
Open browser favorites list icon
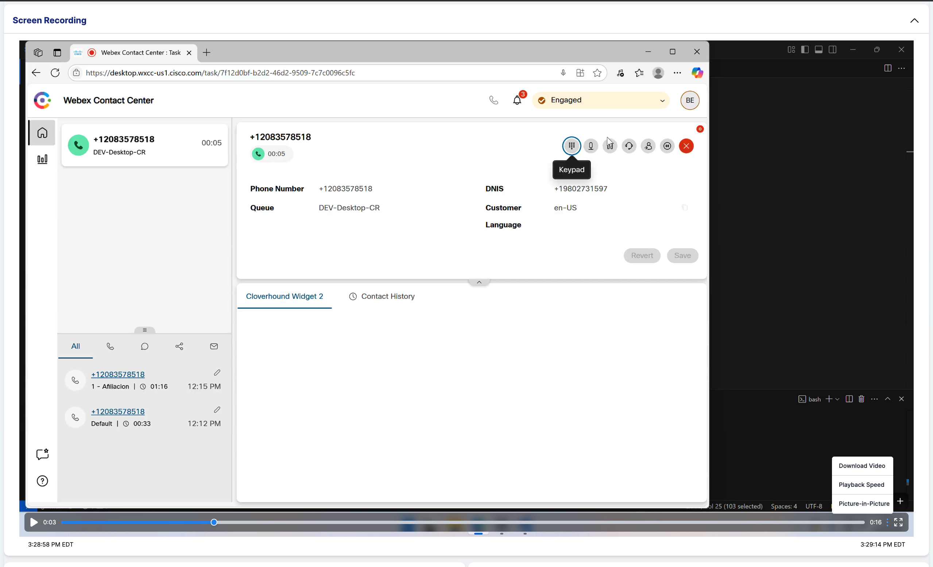coord(639,73)
